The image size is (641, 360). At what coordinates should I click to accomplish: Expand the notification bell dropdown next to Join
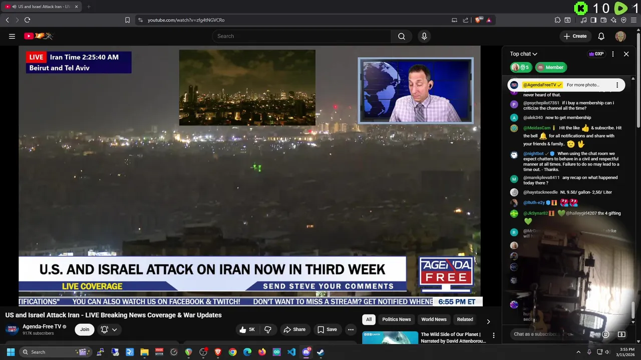point(114,329)
